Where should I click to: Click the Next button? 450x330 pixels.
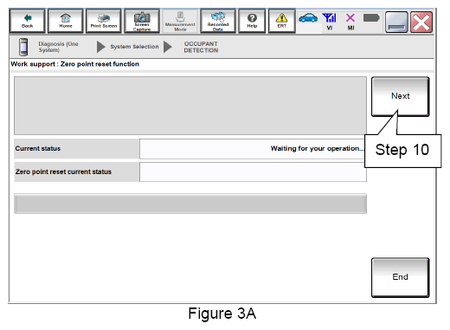(400, 96)
